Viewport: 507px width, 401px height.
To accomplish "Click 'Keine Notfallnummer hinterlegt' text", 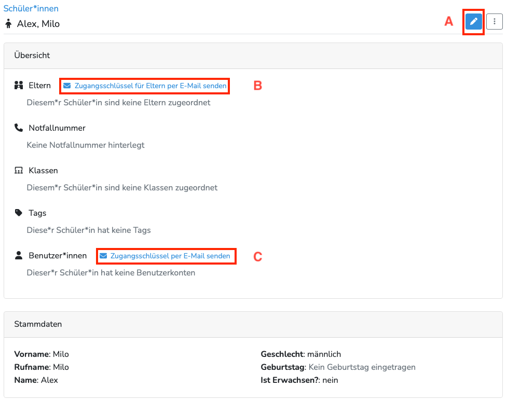I will [x=86, y=145].
